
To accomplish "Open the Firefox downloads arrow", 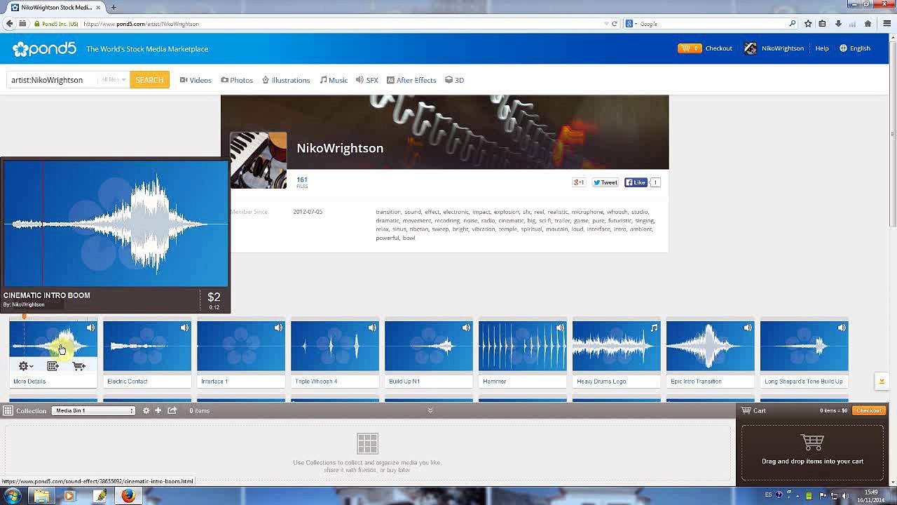I will 838,23.
